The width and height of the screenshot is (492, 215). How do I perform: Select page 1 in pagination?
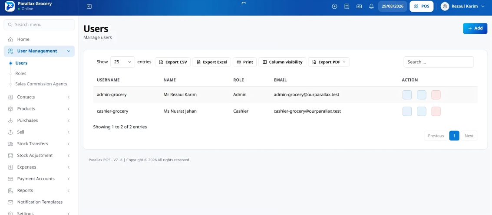454,136
